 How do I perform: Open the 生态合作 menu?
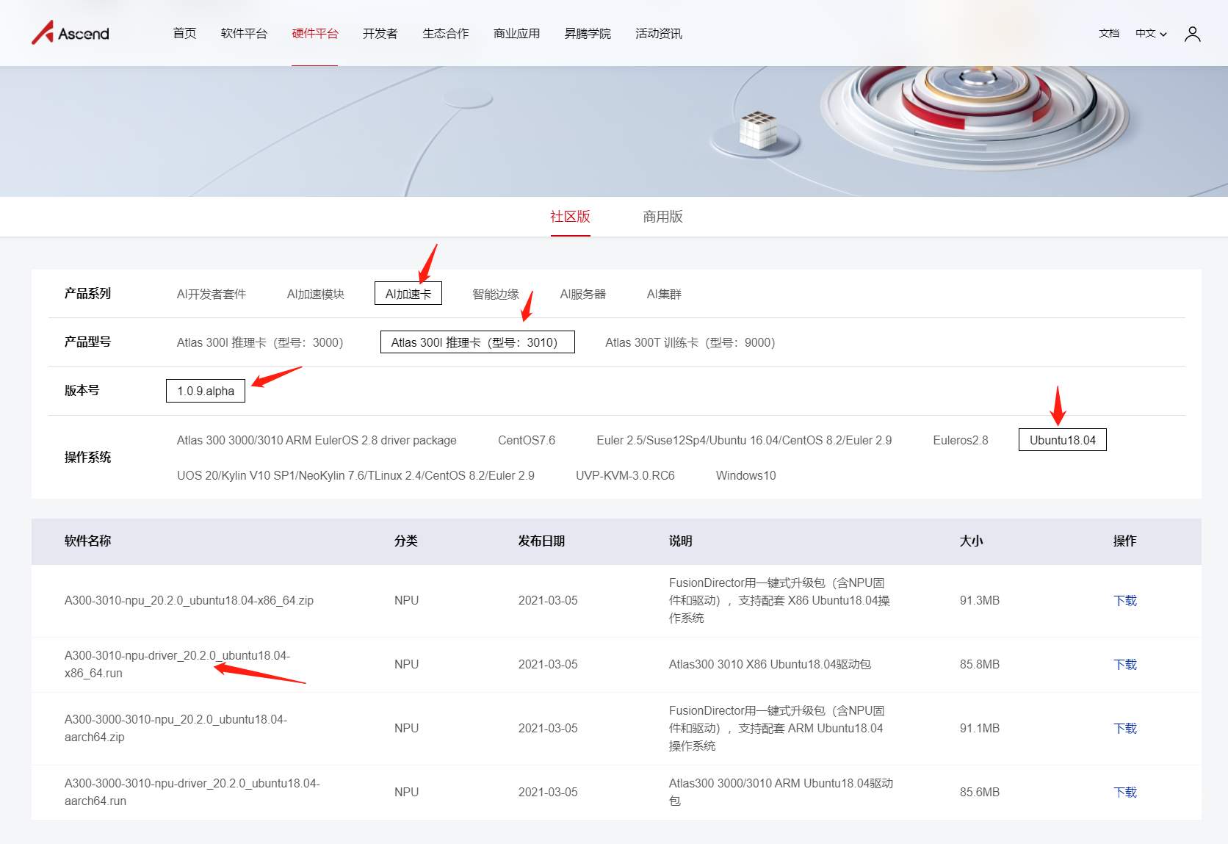(446, 34)
